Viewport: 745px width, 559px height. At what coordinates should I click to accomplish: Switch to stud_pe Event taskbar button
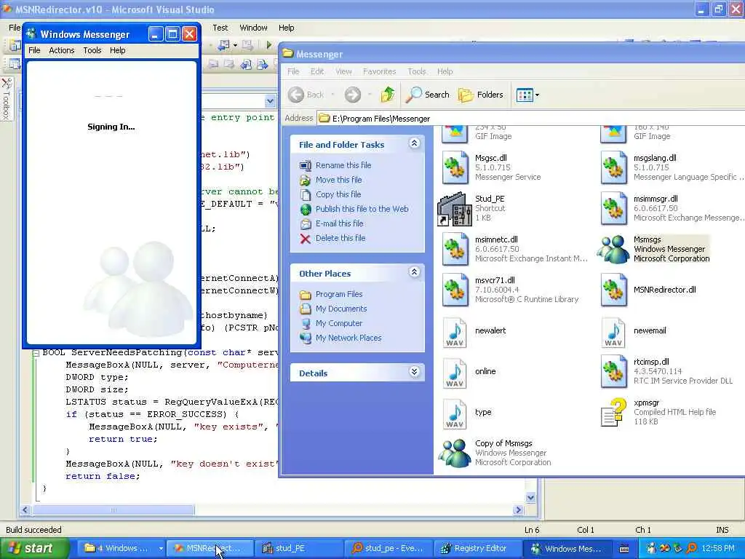[390, 548]
